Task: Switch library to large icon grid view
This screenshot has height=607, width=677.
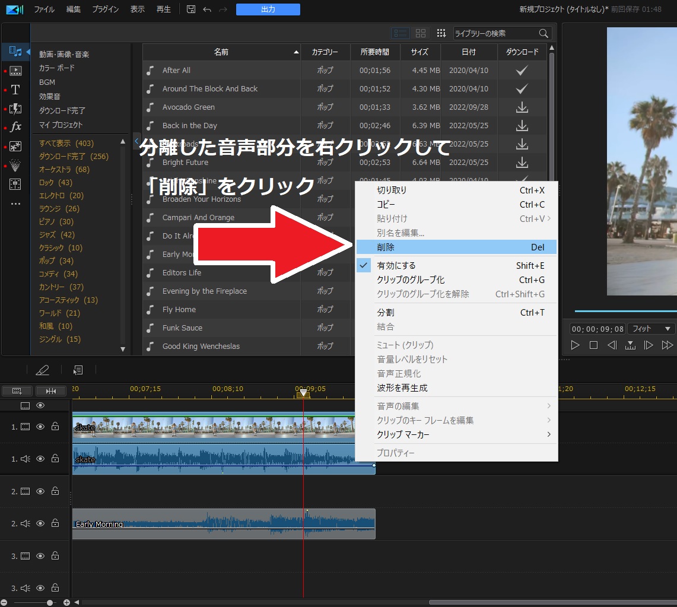Action: [421, 33]
